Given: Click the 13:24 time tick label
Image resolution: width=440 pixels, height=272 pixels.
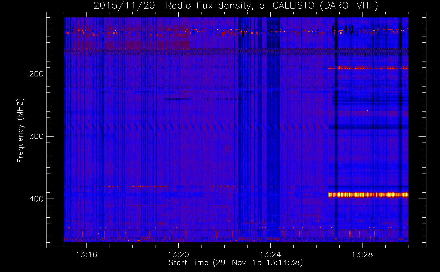Looking at the screenshot, I should pyautogui.click(x=270, y=255).
